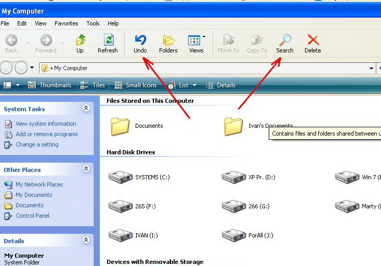Click Add or remove programs link
This screenshot has height=266, width=381.
coord(46,134)
